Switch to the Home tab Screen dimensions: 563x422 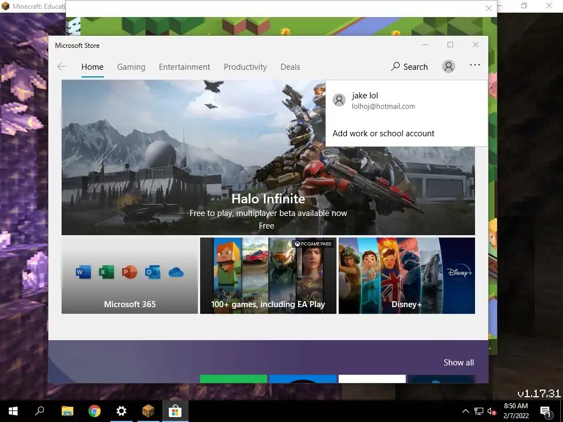pyautogui.click(x=92, y=66)
